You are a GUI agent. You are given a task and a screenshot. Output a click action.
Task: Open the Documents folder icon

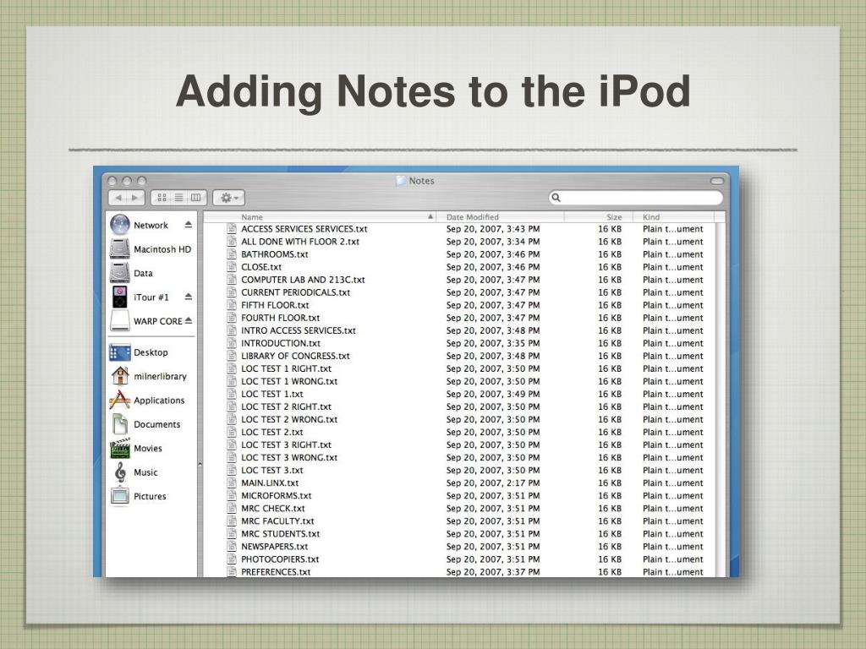(x=120, y=424)
